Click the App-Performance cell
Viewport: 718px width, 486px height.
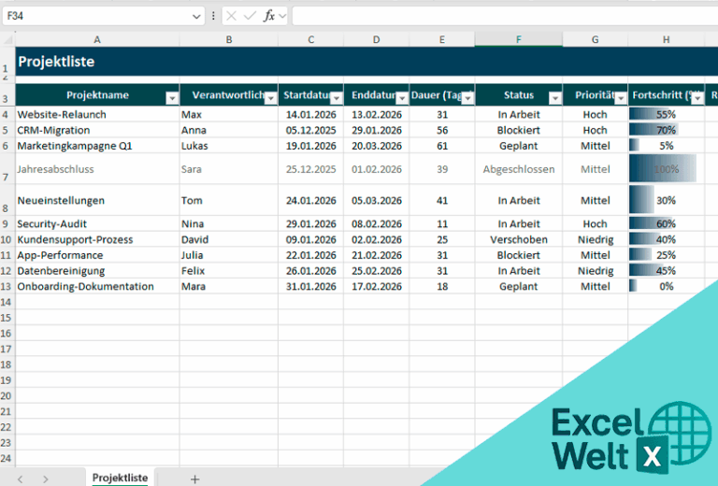pos(97,255)
